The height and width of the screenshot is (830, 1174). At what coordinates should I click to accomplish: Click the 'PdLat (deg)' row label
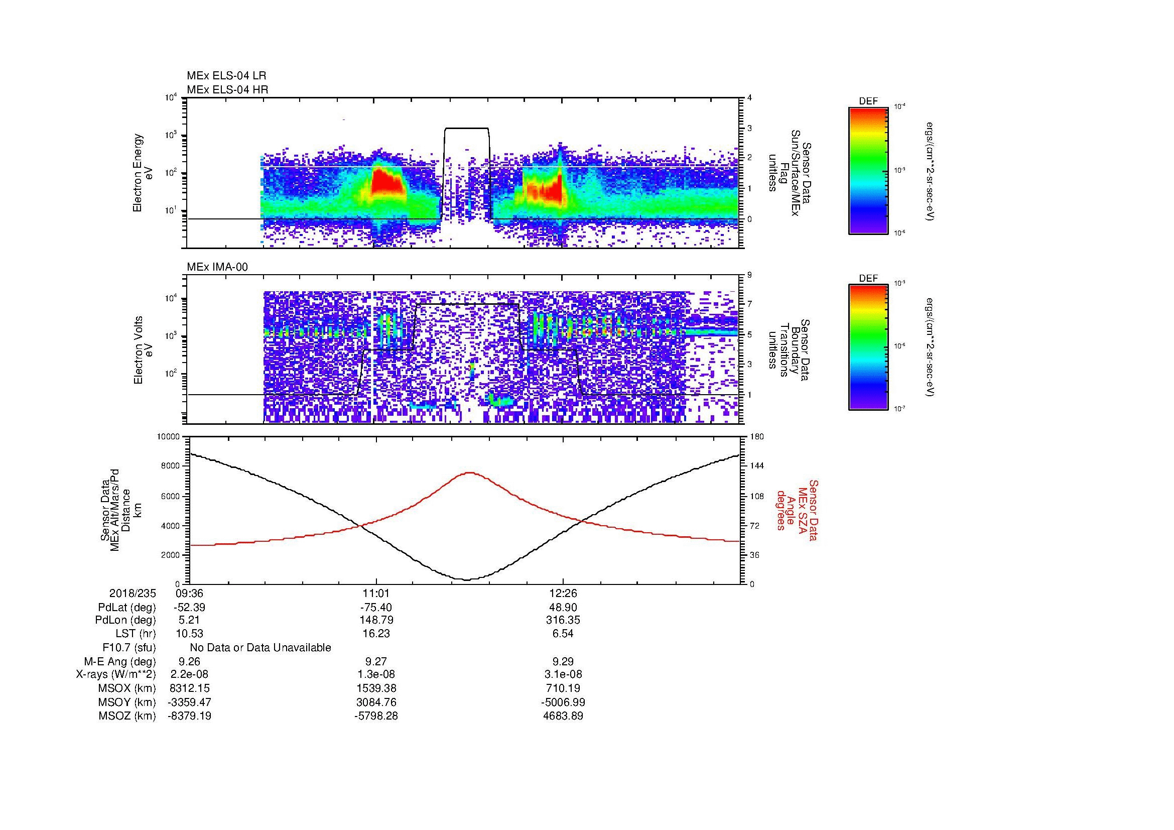[127, 608]
